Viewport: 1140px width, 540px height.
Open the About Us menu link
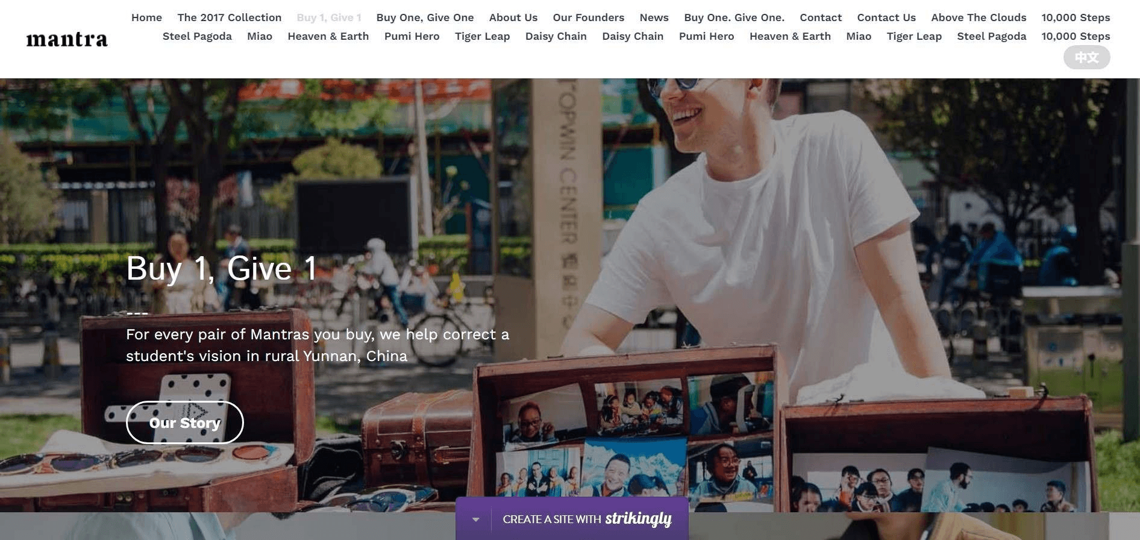pyautogui.click(x=513, y=17)
